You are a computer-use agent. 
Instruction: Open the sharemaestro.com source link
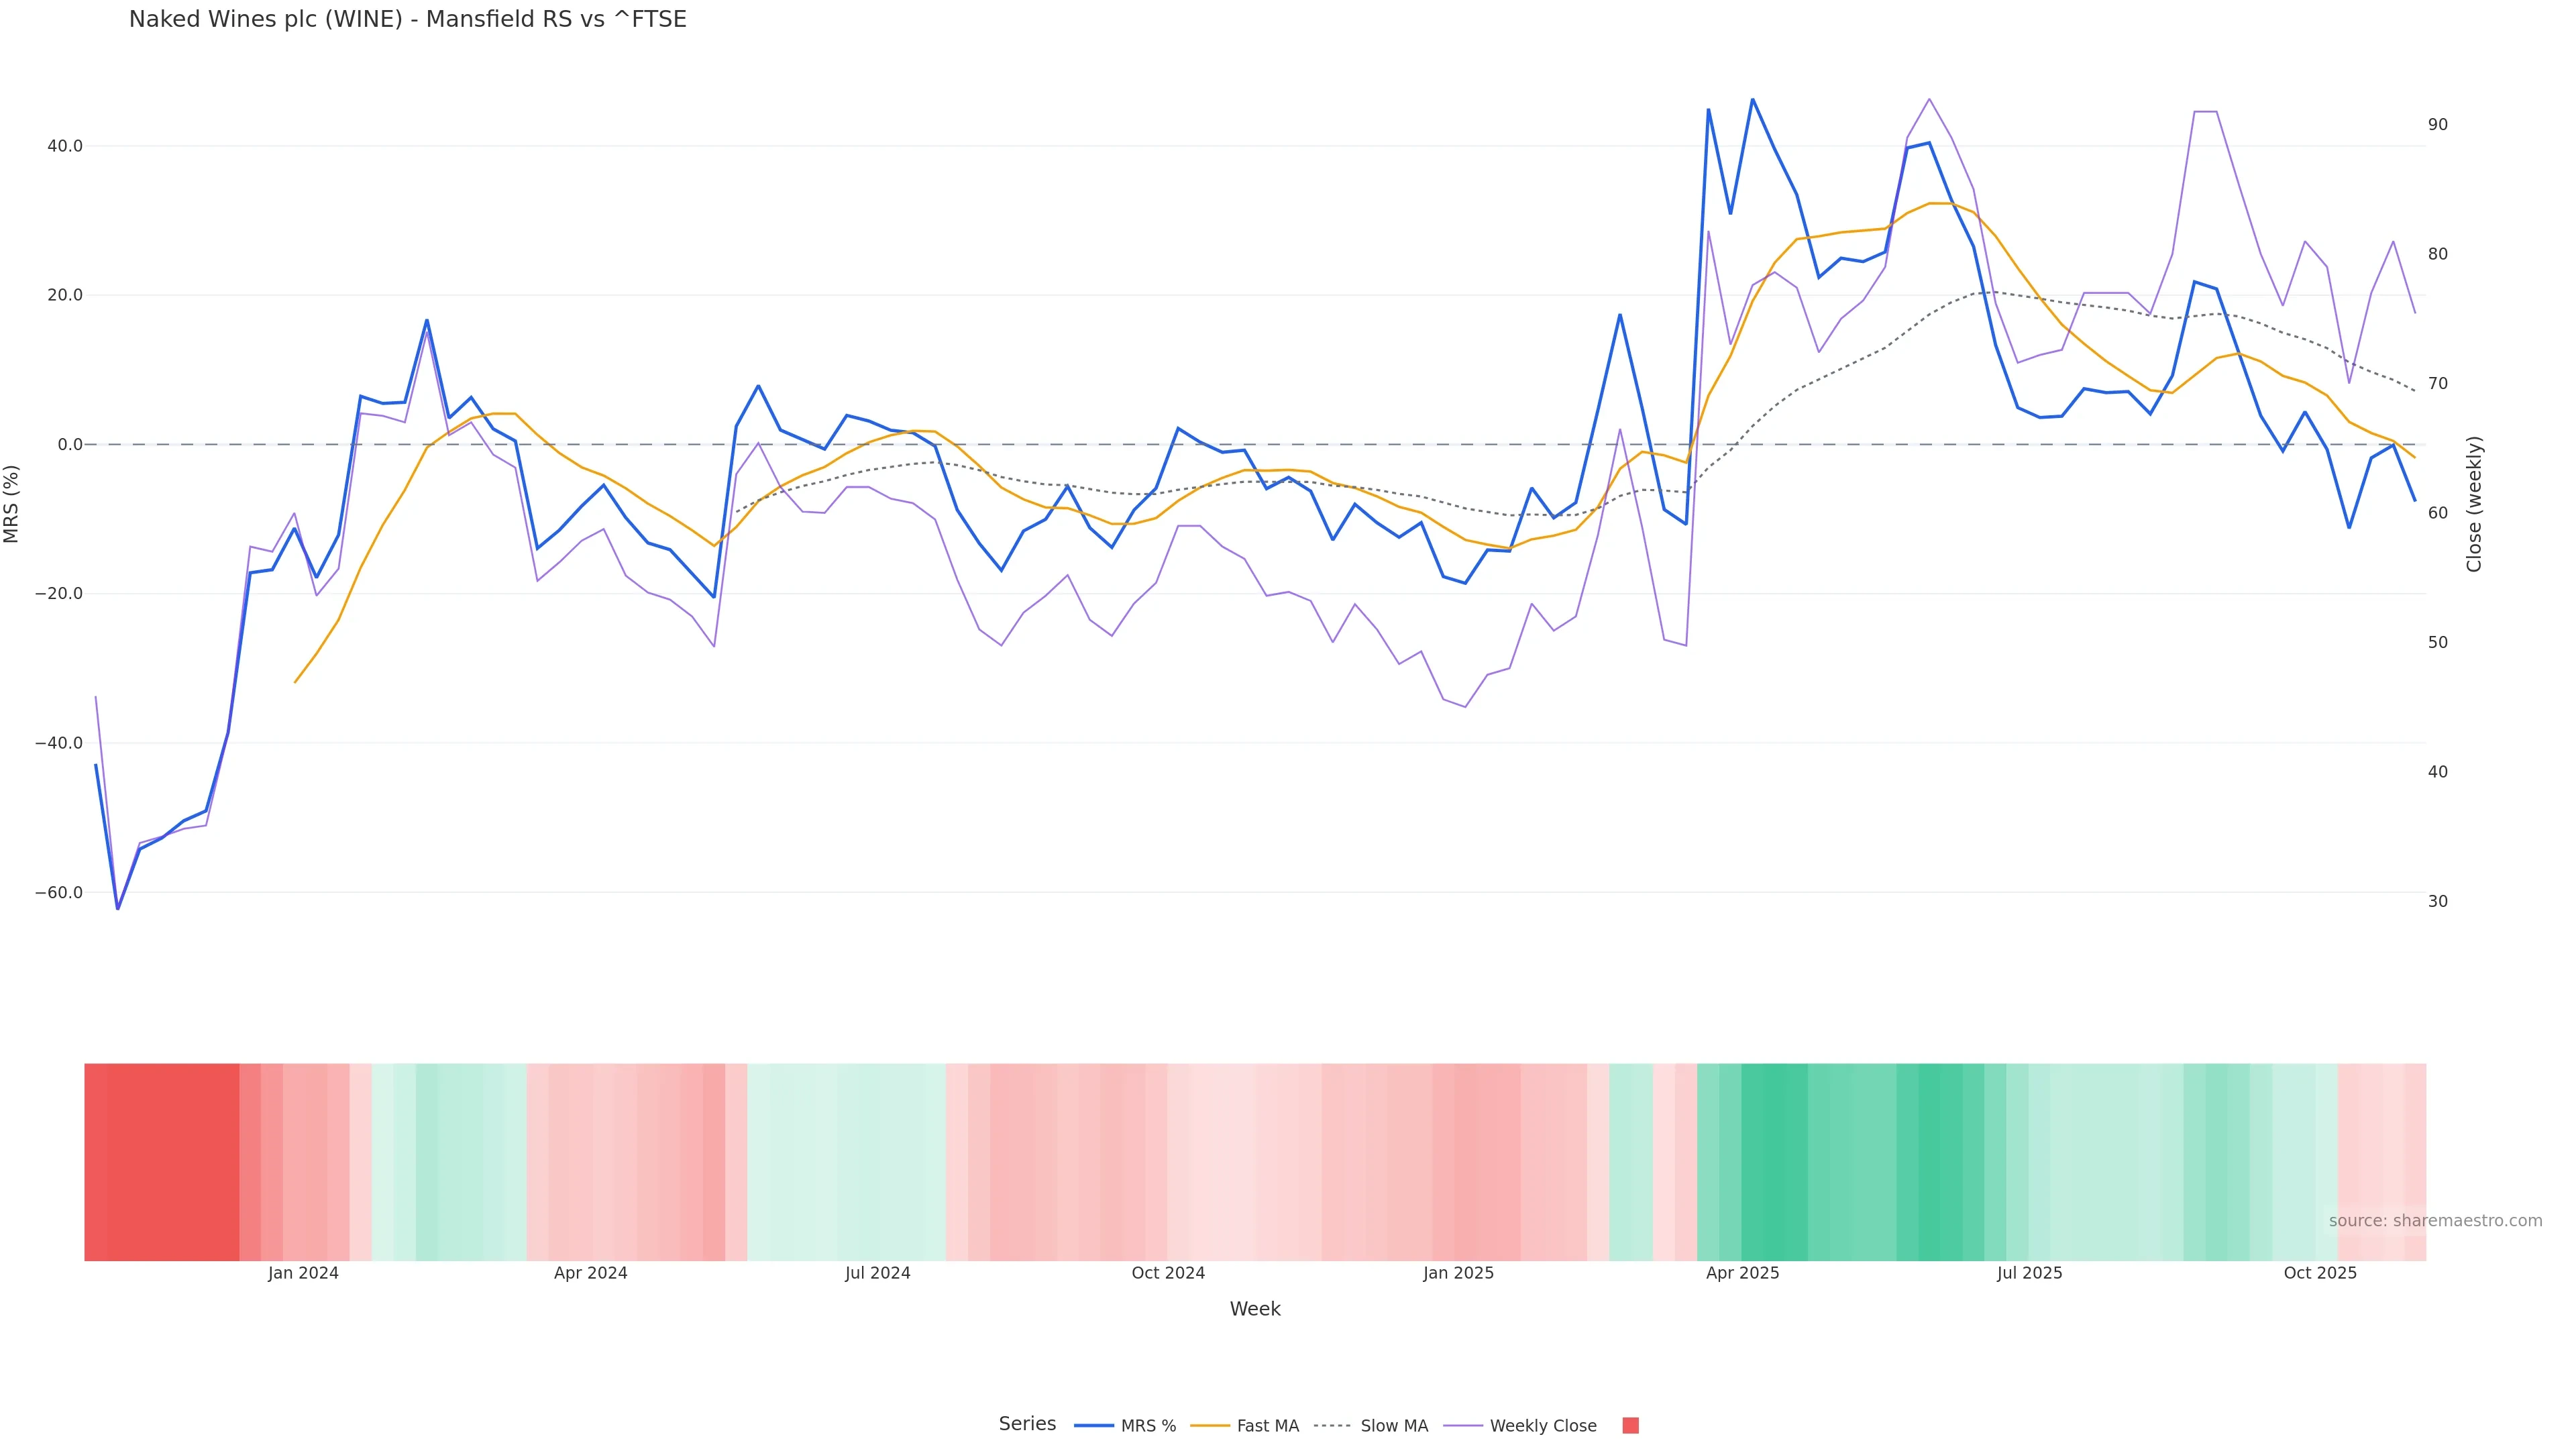pyautogui.click(x=2435, y=1221)
